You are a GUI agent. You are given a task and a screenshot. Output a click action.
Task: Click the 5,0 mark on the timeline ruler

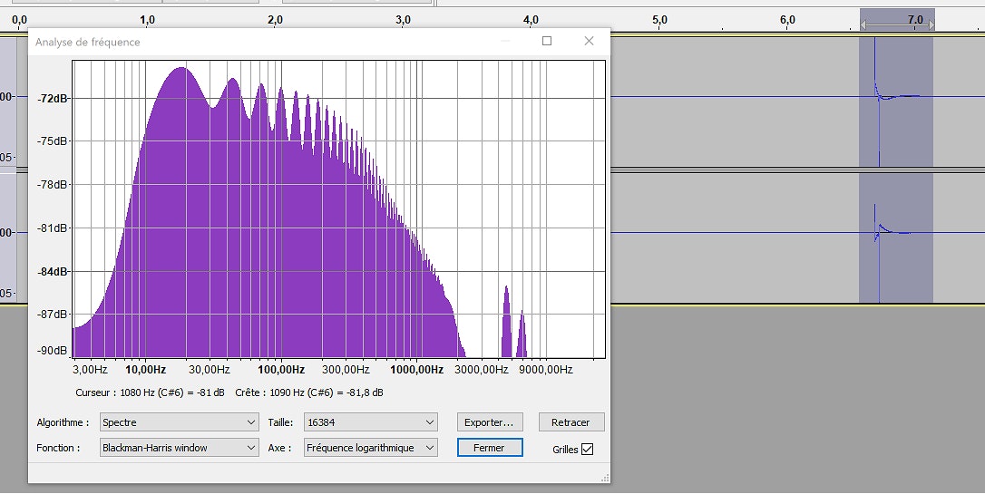659,19
